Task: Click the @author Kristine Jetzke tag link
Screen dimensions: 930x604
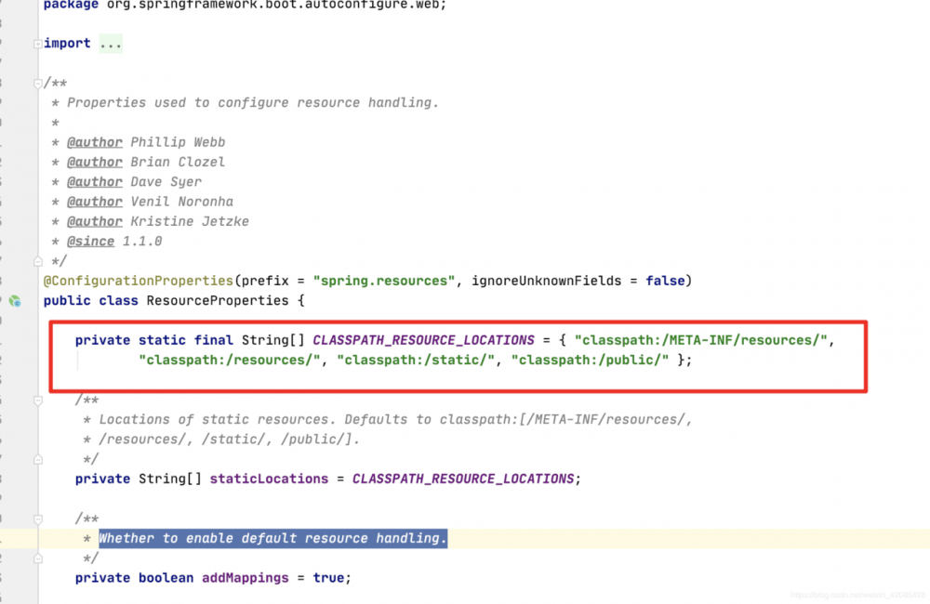Action: 95,221
